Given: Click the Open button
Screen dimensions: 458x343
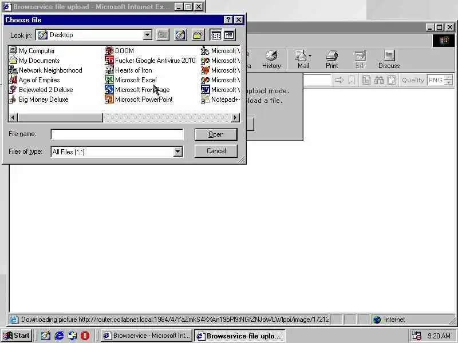Looking at the screenshot, I should pyautogui.click(x=216, y=134).
